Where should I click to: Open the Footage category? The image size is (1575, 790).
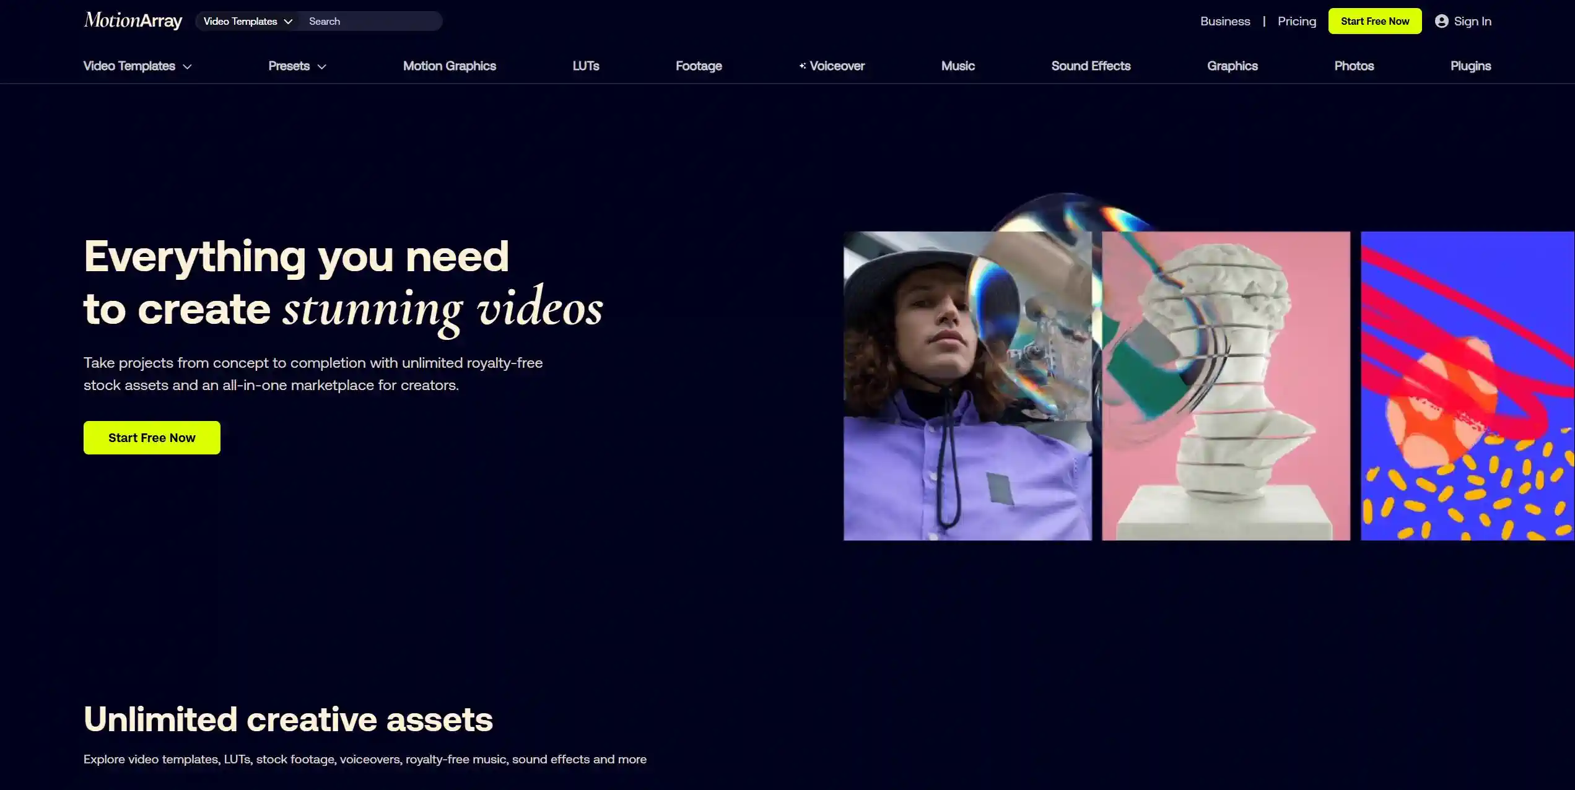click(x=698, y=66)
